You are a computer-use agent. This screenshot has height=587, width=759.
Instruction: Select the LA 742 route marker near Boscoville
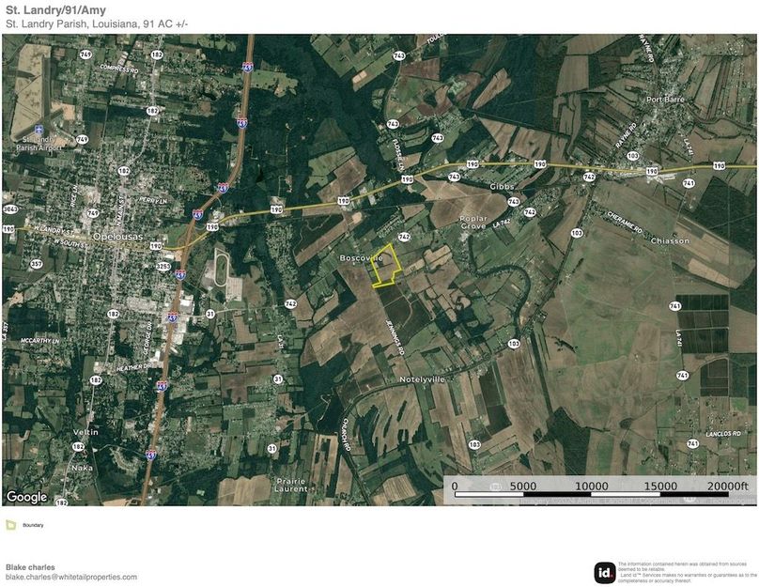[405, 236]
